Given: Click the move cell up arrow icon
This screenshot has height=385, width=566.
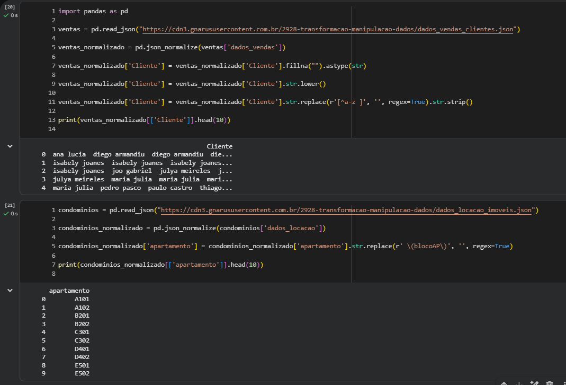Looking at the screenshot, I should click(x=504, y=383).
